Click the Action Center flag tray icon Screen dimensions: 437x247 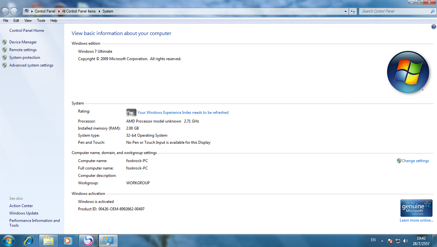pos(390,241)
